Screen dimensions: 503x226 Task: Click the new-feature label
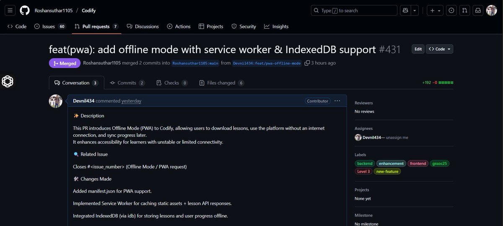(387, 171)
